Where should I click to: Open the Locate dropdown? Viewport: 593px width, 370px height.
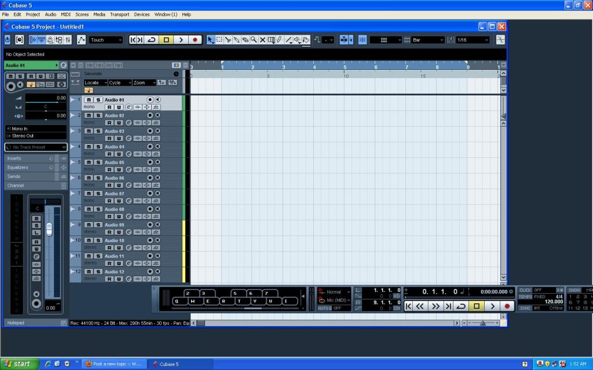tap(96, 83)
